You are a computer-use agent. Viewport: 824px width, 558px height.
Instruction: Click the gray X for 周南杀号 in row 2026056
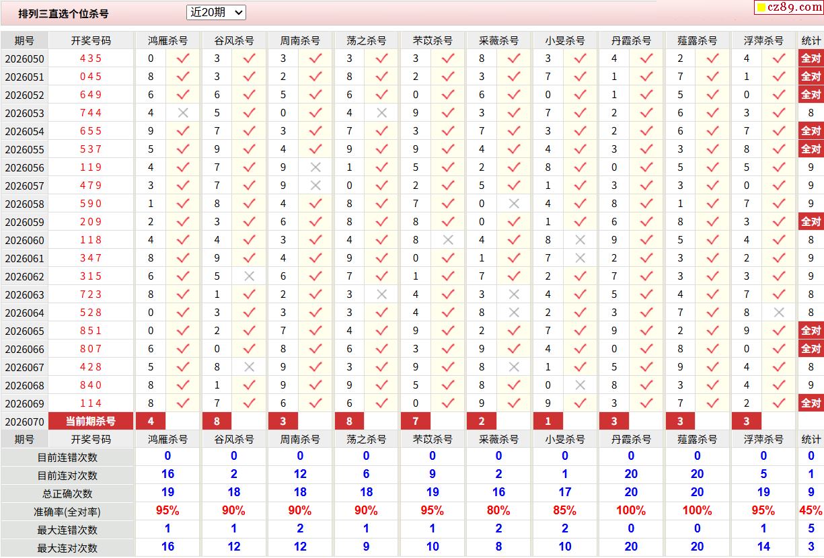pyautogui.click(x=315, y=167)
